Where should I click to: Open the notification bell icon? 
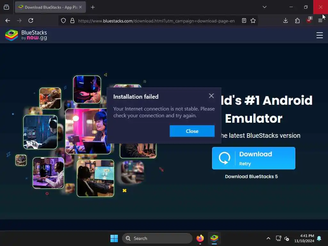pyautogui.click(x=319, y=238)
